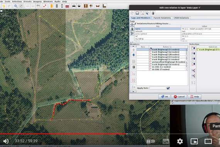Viewport: 220px width, 147px height.
Task: Click the red route arrow toolbar icon
Action: pos(45,6)
